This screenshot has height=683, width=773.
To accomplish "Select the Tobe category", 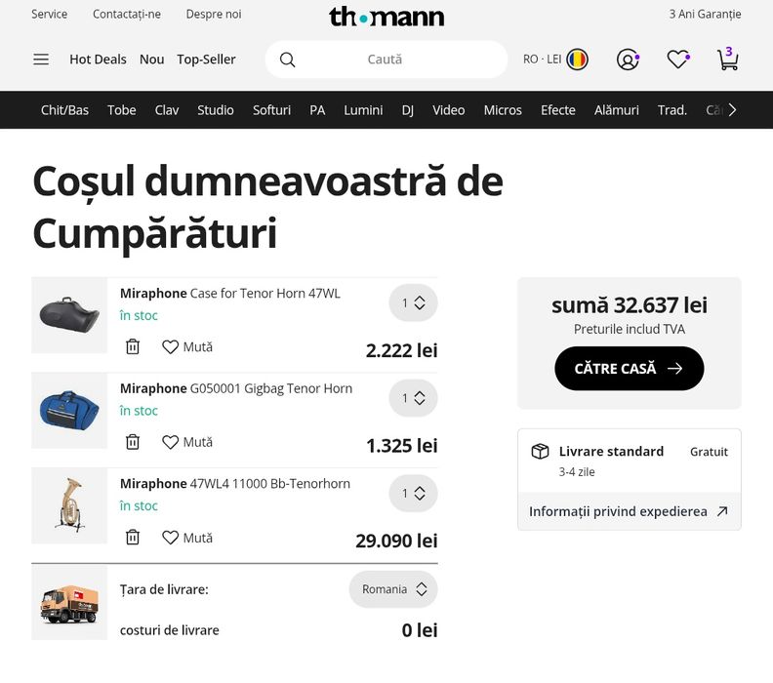I will (x=122, y=110).
